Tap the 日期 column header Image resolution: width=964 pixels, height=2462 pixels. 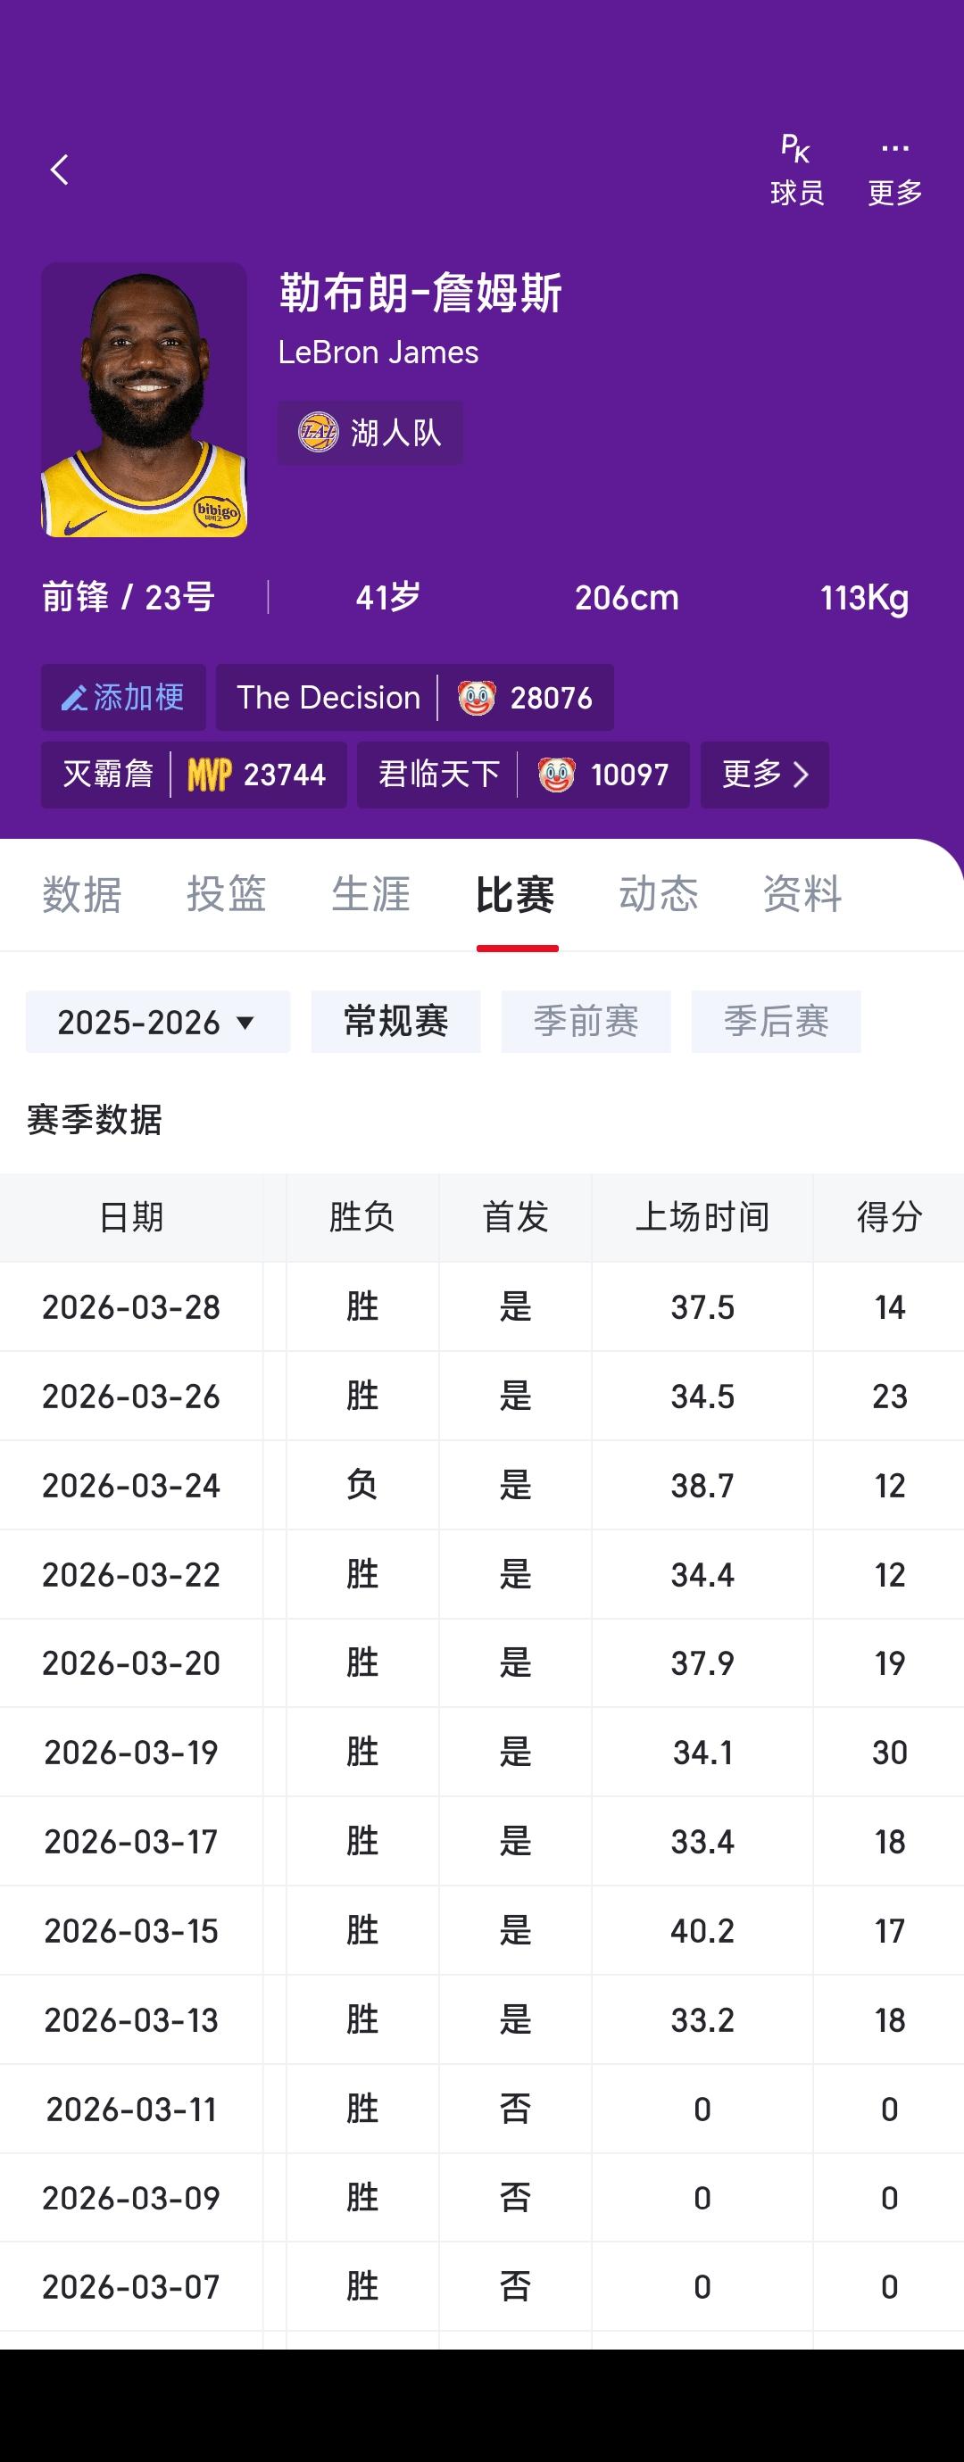click(x=131, y=1218)
